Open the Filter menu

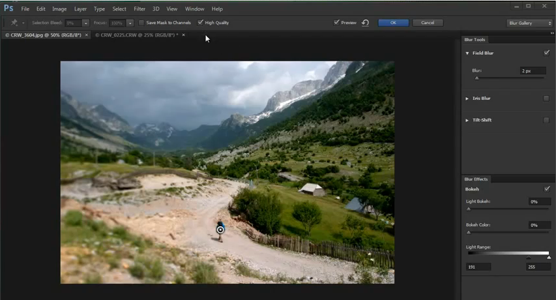(x=139, y=9)
